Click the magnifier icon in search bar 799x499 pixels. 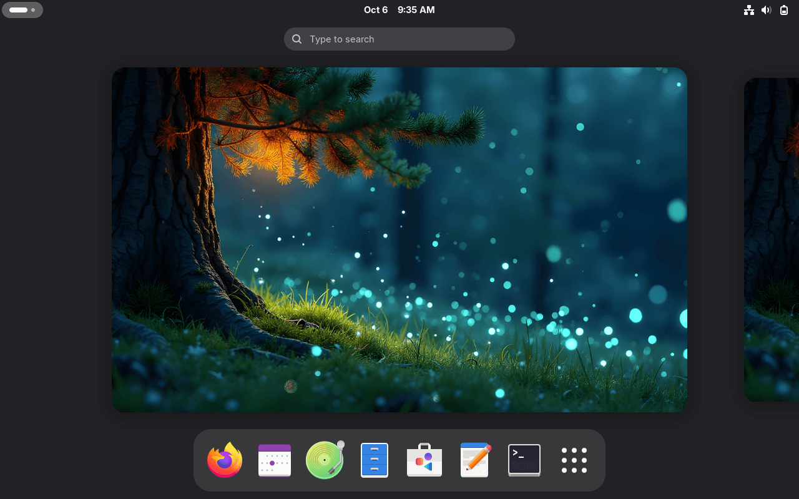pos(297,39)
